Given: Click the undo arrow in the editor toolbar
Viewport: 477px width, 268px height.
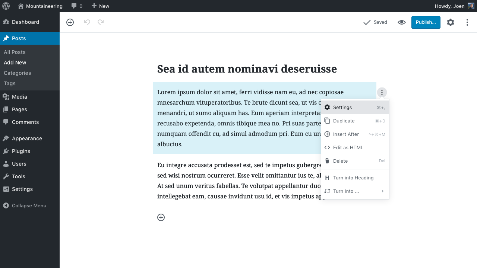Looking at the screenshot, I should pos(87,22).
